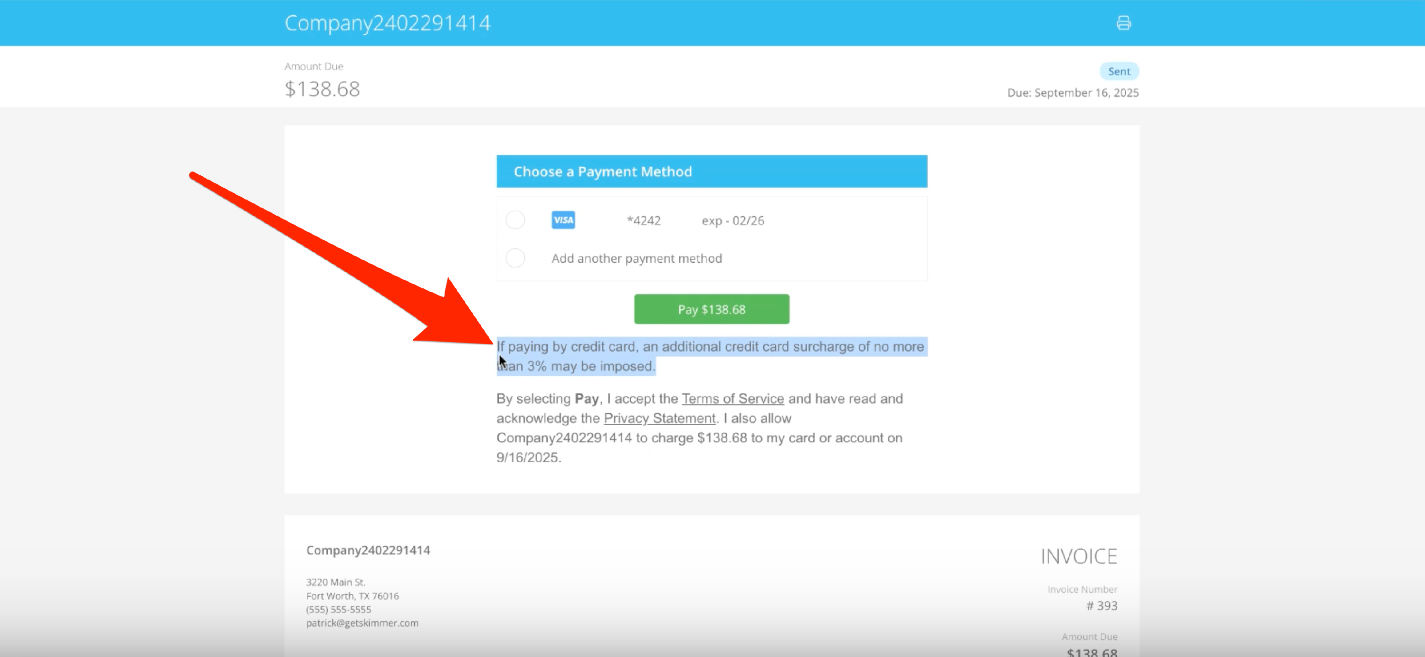Click the Choose a Payment Method header

point(712,171)
